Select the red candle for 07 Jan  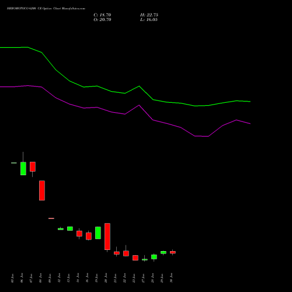click(x=33, y=166)
